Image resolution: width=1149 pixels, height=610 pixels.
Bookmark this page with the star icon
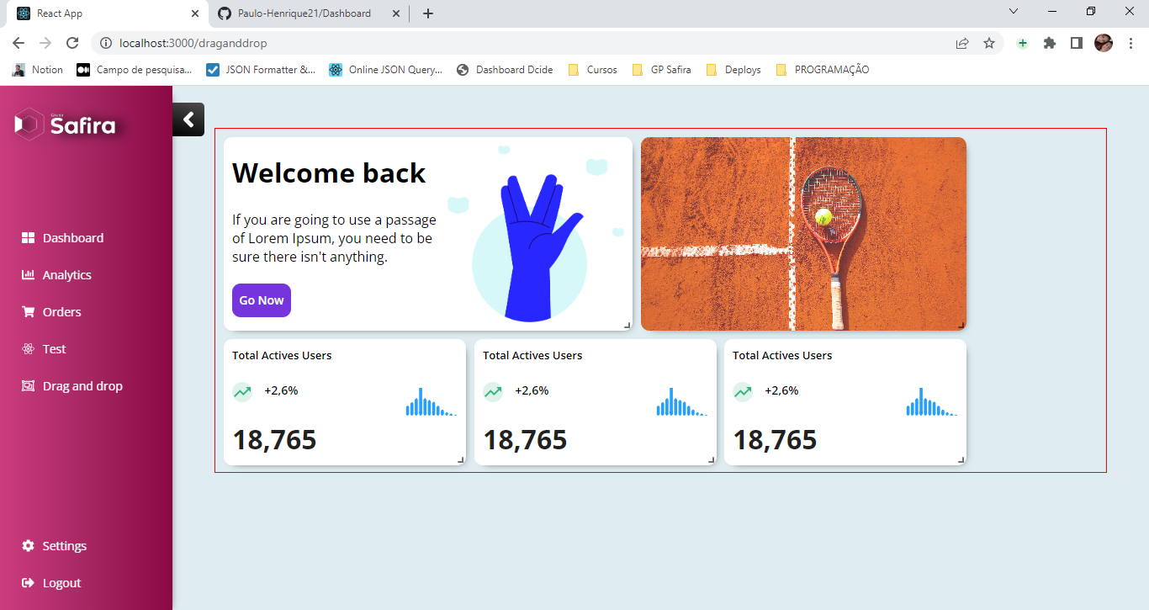point(989,43)
